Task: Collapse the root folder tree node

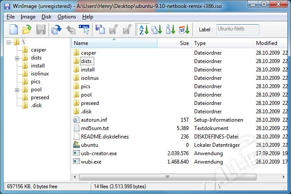Action: pos(9,42)
